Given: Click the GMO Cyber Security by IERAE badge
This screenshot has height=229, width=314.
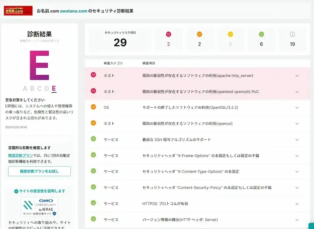Looking at the screenshot, I should coord(40,207).
